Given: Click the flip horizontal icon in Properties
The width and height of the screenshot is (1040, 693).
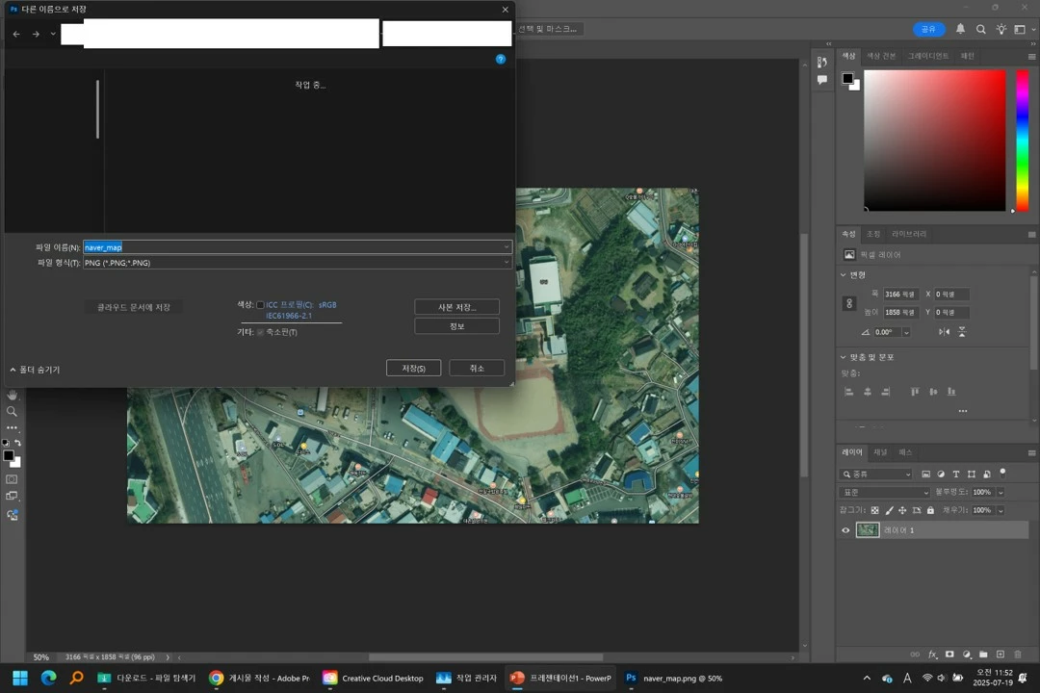Looking at the screenshot, I should pos(944,332).
